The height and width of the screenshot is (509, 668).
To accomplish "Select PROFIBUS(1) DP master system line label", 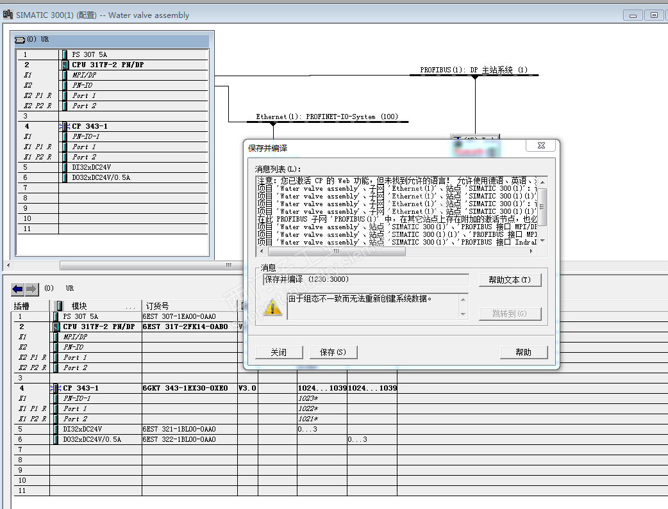I will (x=474, y=70).
